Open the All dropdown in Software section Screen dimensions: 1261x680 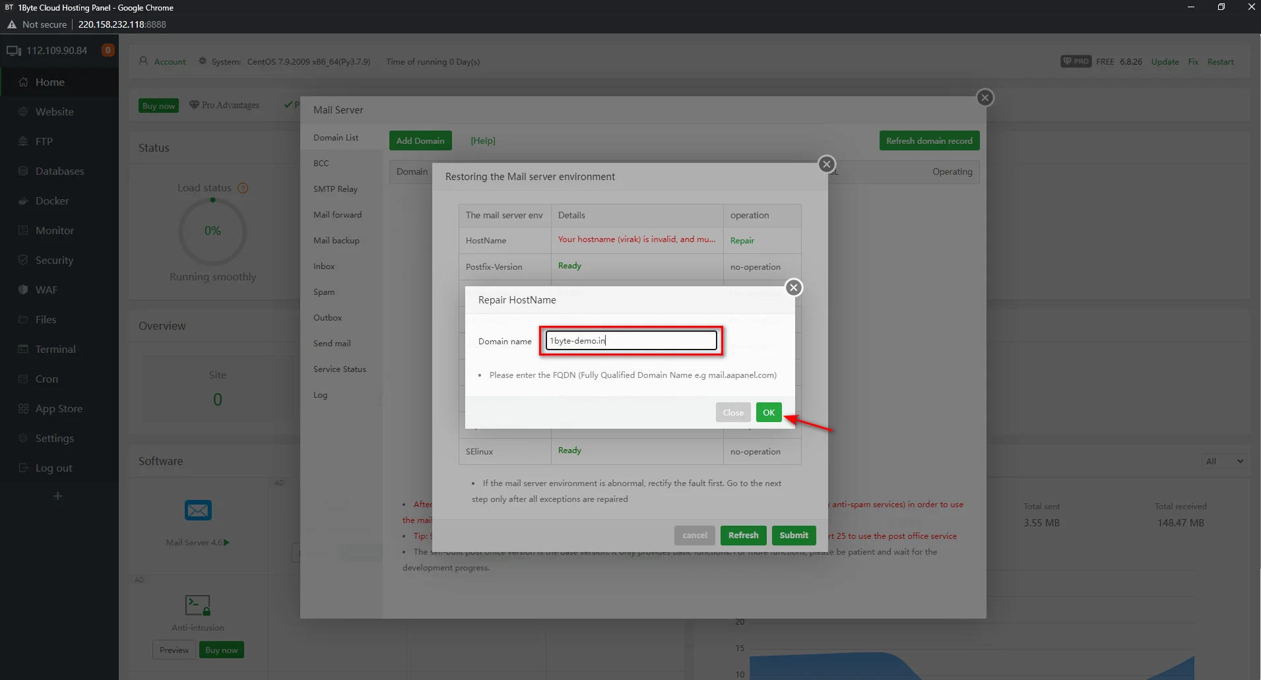click(x=1224, y=461)
